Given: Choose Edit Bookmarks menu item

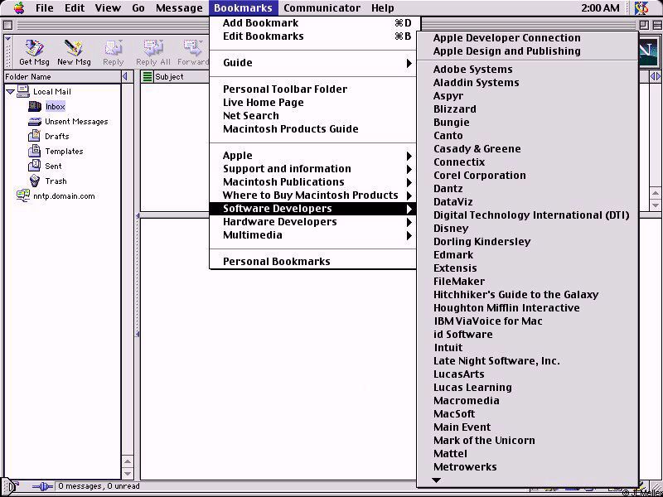Looking at the screenshot, I should [x=313, y=36].
